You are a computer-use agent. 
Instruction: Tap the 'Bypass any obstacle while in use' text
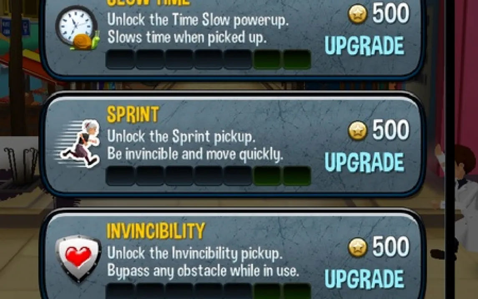point(203,271)
